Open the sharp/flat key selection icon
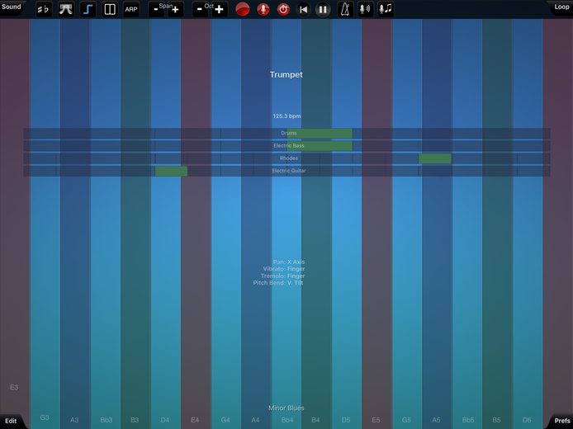This screenshot has width=573, height=429. click(44, 10)
